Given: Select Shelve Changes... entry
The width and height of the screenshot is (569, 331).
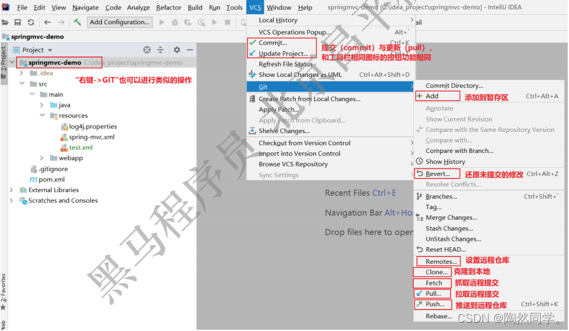Looking at the screenshot, I should pyautogui.click(x=331, y=131).
